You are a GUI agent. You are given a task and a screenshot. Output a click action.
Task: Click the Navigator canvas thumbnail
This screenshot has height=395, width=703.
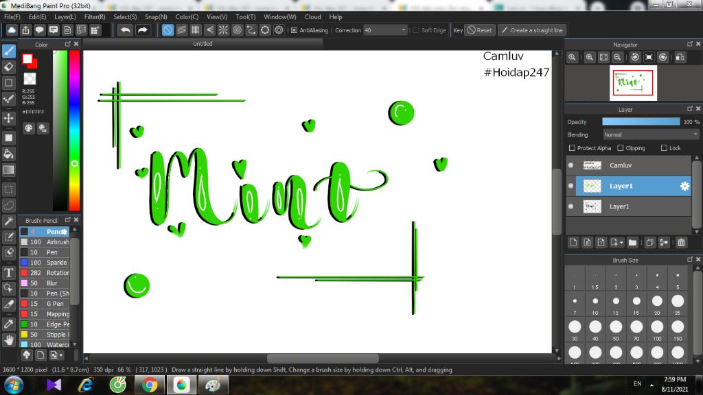pyautogui.click(x=633, y=83)
